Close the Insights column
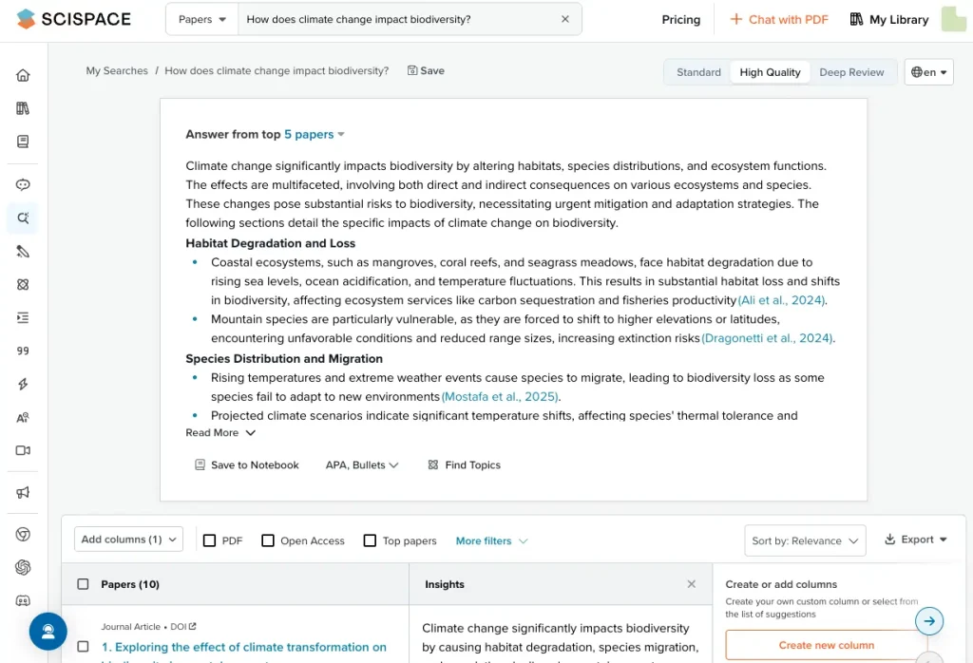973x663 pixels. click(x=691, y=584)
